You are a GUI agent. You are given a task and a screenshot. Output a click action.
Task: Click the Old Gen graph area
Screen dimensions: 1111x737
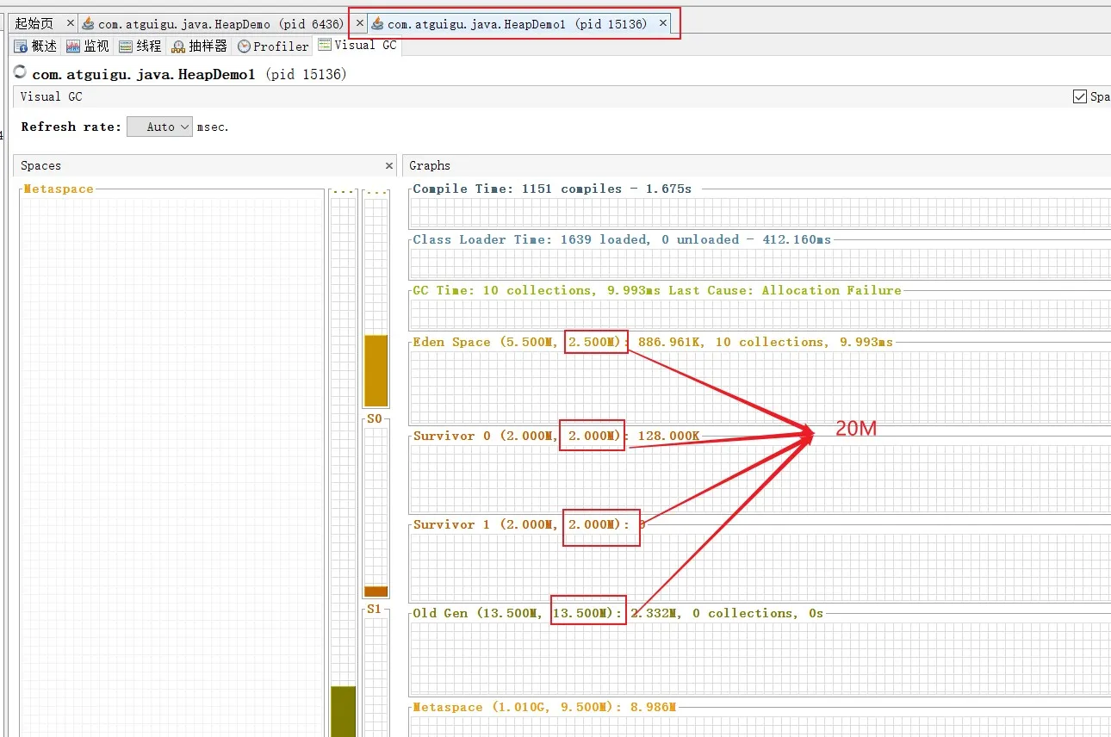point(760,657)
